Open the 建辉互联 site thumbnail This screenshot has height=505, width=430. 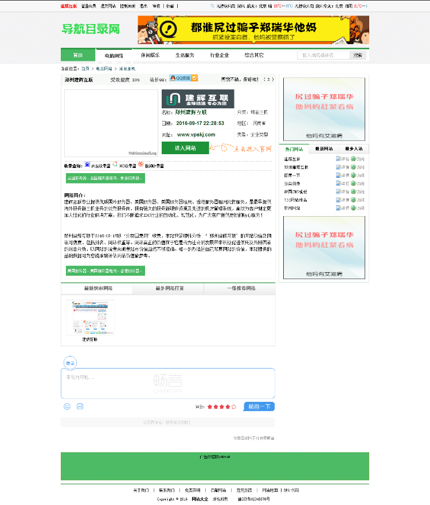[x=90, y=318]
